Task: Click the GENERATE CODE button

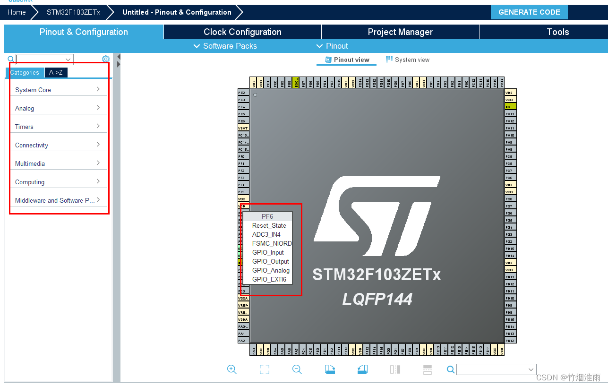Action: pos(529,12)
